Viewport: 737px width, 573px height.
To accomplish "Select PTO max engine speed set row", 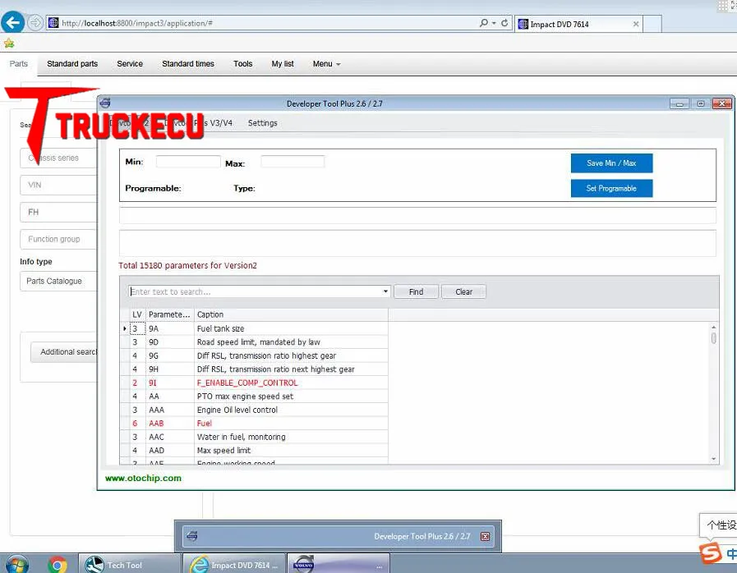I will 254,397.
